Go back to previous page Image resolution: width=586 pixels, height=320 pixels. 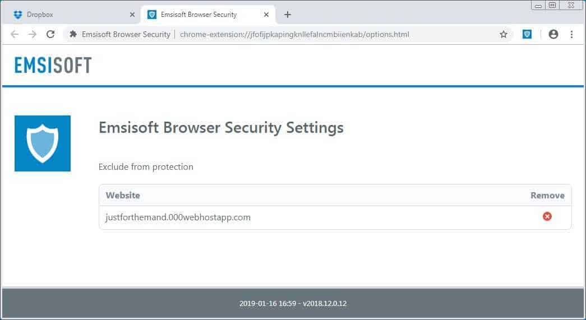pos(15,34)
